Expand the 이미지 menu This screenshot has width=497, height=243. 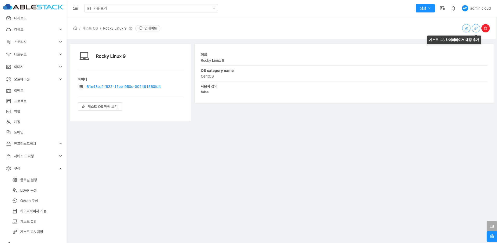[33, 67]
